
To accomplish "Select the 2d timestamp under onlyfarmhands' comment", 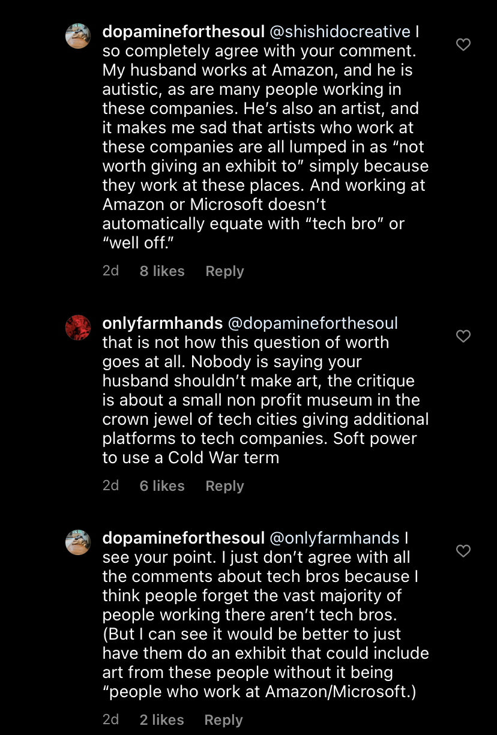I will pos(111,485).
